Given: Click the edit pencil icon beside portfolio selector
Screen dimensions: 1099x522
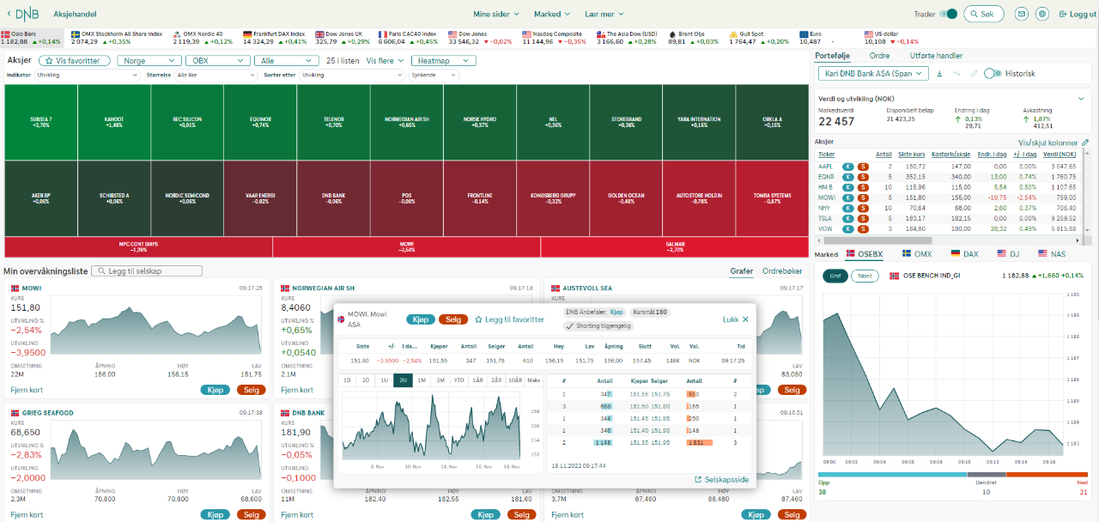Looking at the screenshot, I should 974,74.
